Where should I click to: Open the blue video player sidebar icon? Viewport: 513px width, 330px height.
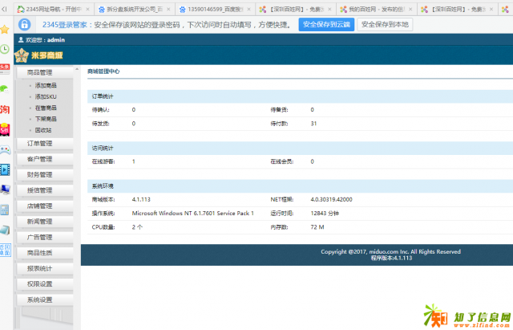5,169
